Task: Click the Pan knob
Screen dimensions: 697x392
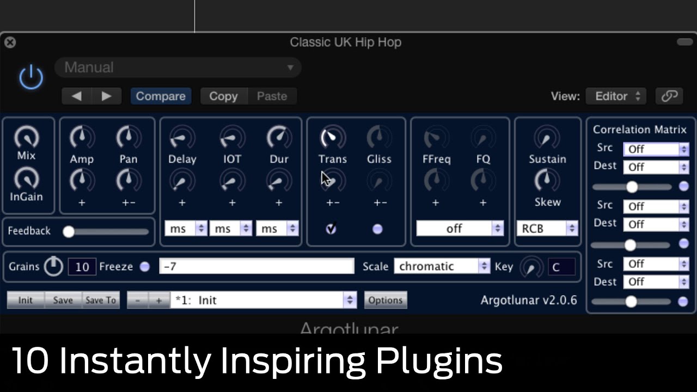Action: [129, 137]
